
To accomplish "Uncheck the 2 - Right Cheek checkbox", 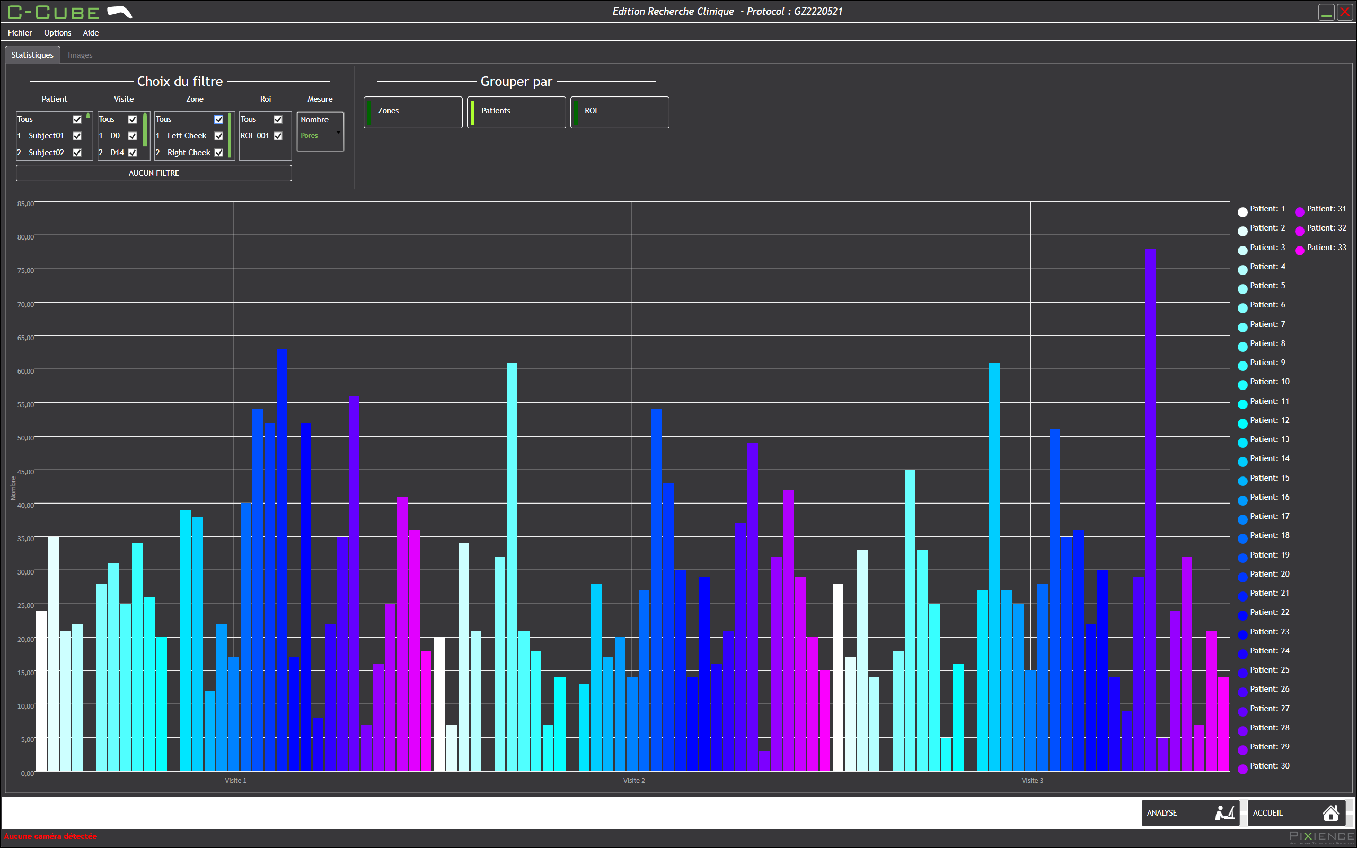I will 219,153.
